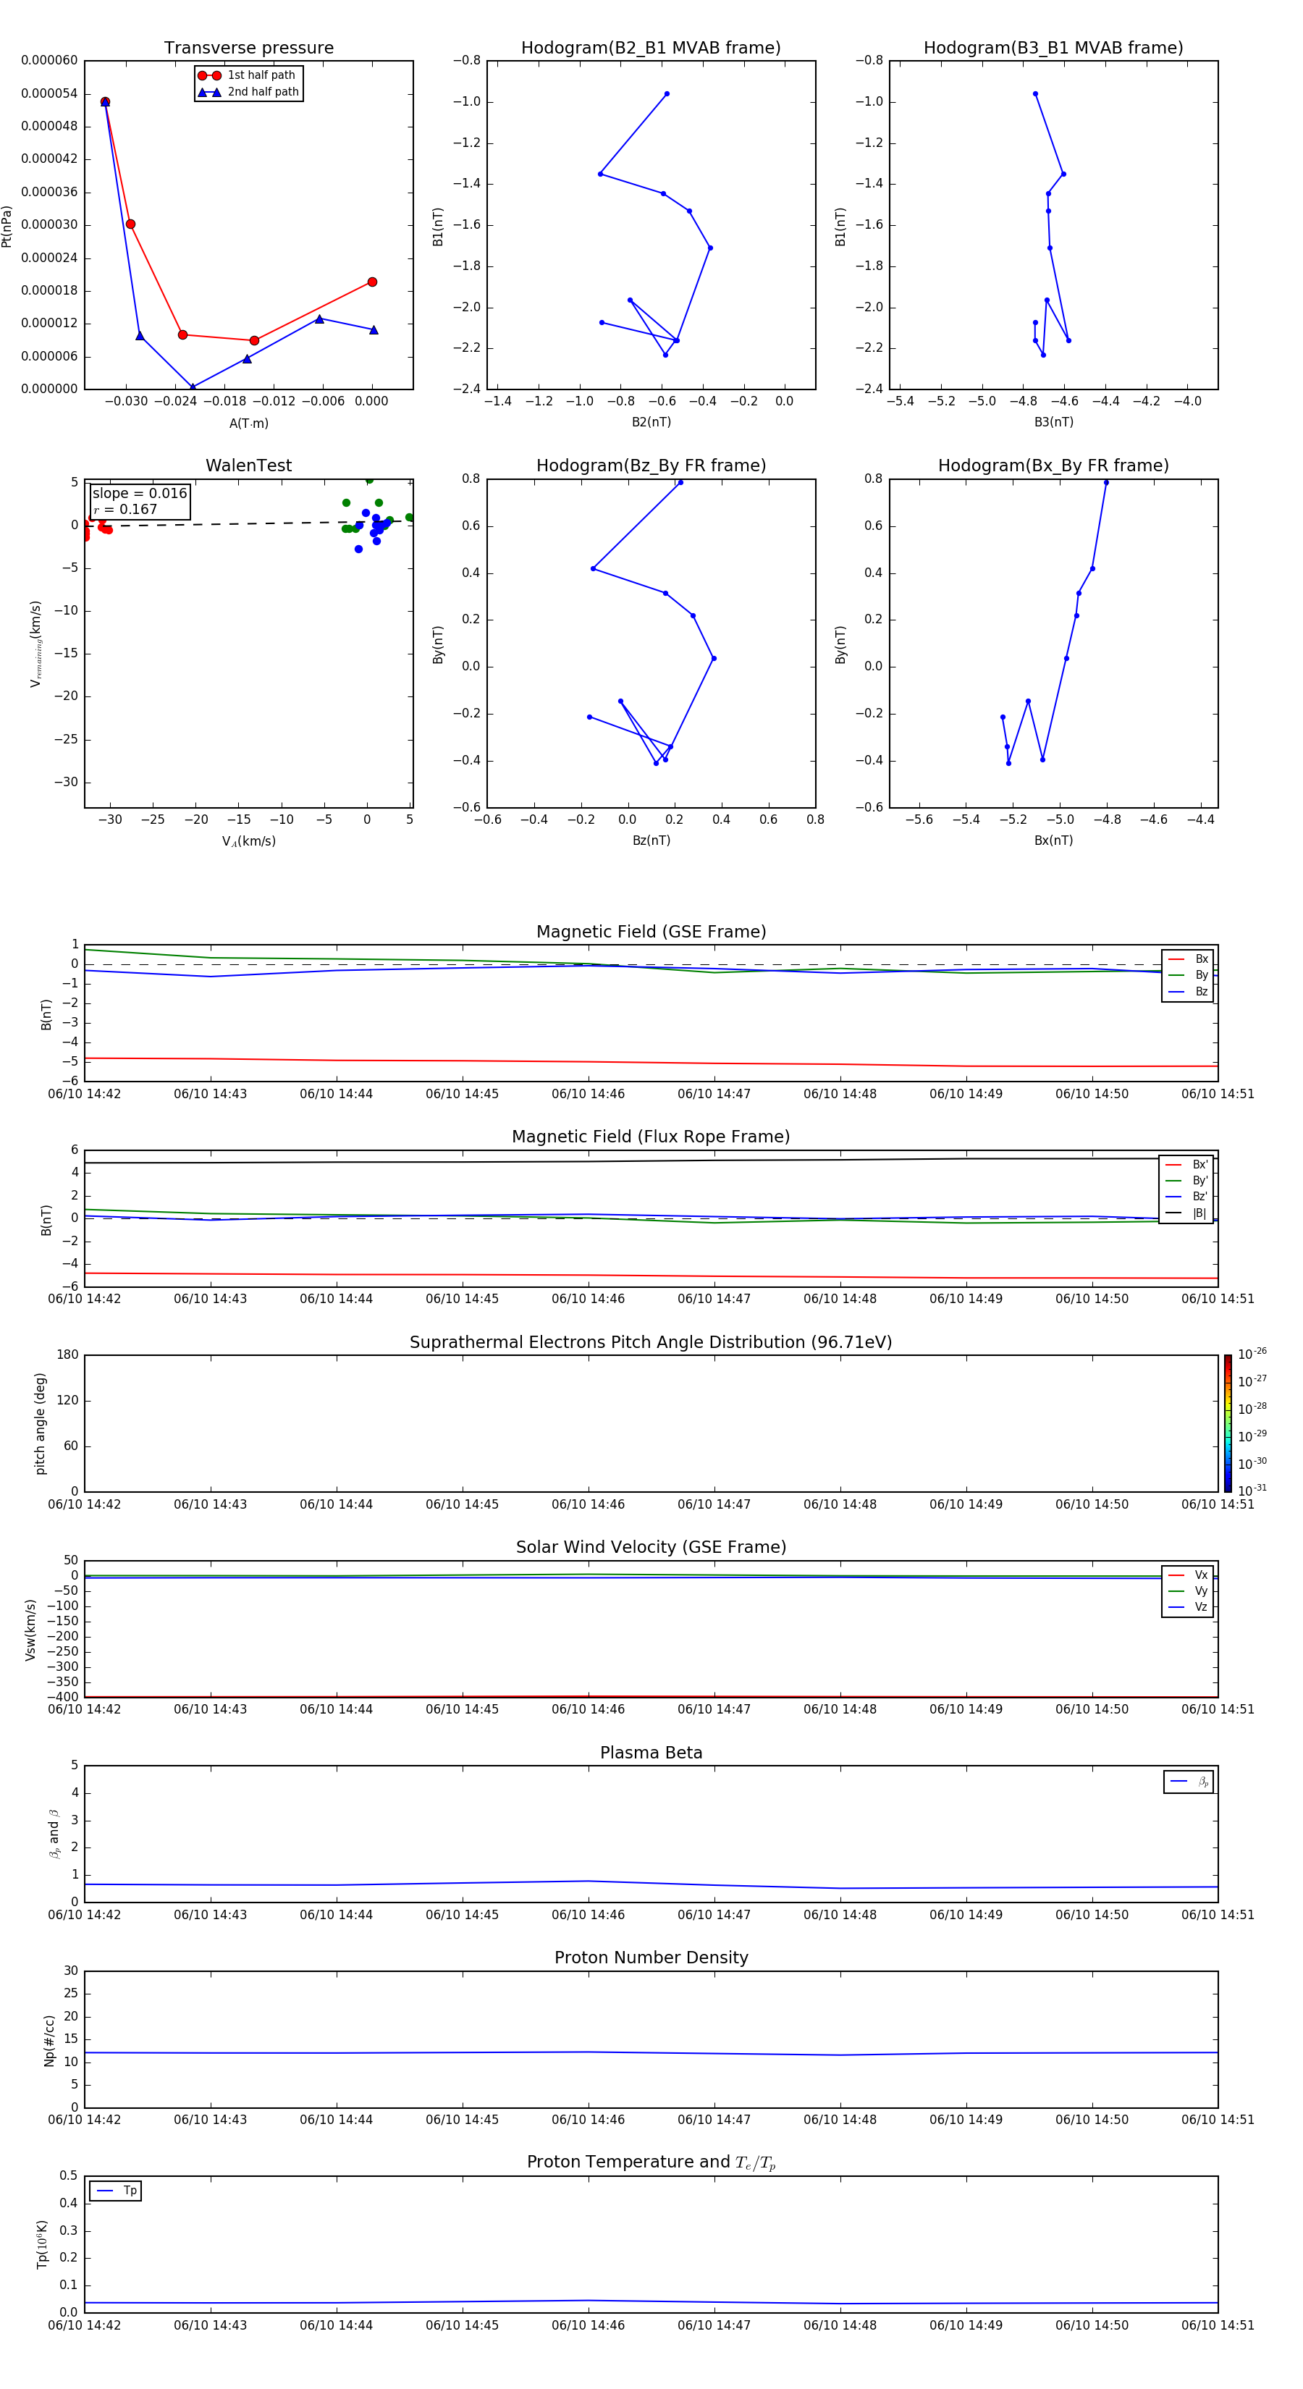Click highest red point in Transverse pressure
1303x2389 pixels.
click(105, 102)
